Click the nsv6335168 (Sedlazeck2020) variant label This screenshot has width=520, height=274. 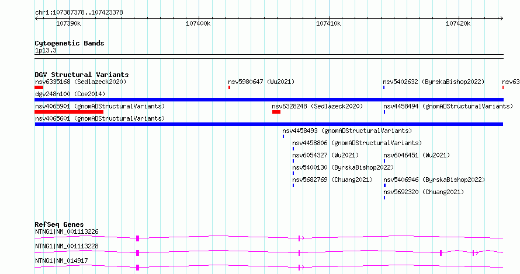click(81, 82)
